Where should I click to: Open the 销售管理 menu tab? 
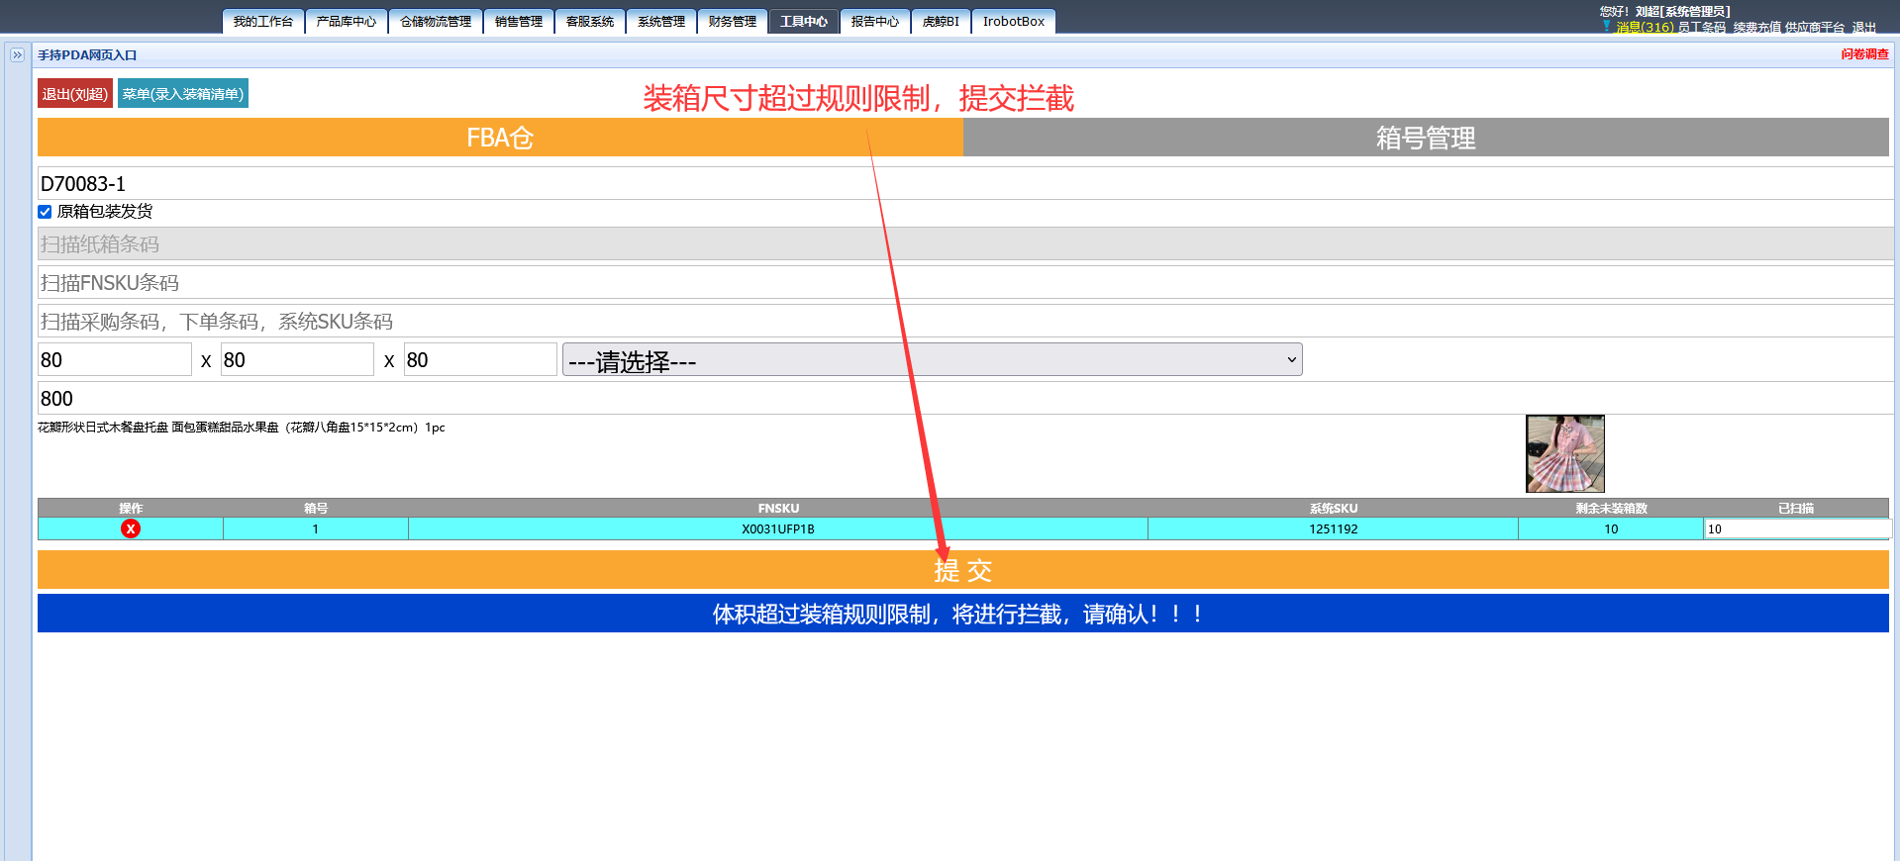pyautogui.click(x=519, y=22)
